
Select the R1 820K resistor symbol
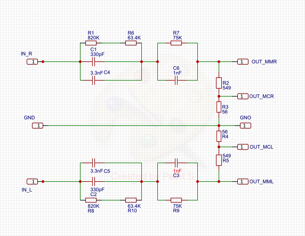point(91,43)
